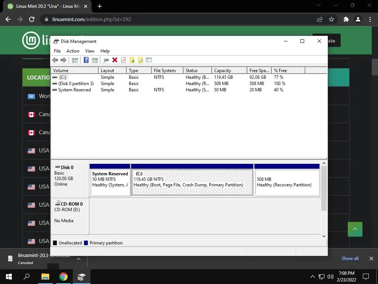Click the Disk 0 drive icon

pyautogui.click(x=57, y=167)
